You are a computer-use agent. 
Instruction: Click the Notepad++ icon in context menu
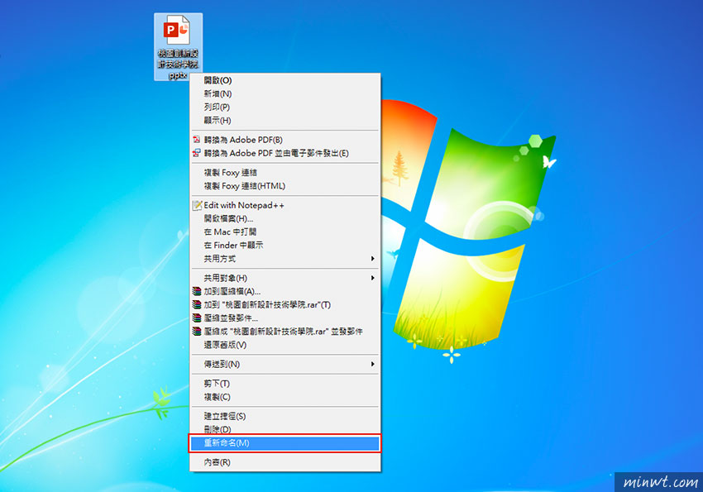pyautogui.click(x=197, y=205)
